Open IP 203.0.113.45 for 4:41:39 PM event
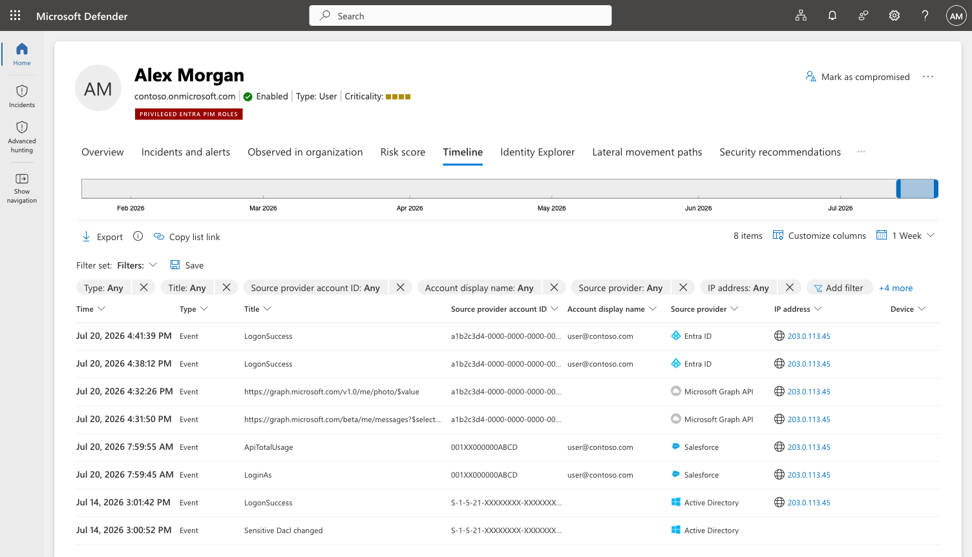 pyautogui.click(x=809, y=336)
